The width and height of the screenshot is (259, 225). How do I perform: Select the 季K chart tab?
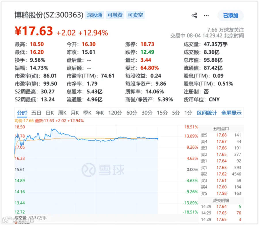(x=87, y=113)
